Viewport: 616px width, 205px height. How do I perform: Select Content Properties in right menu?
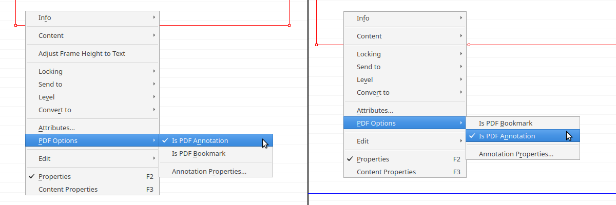386,172
